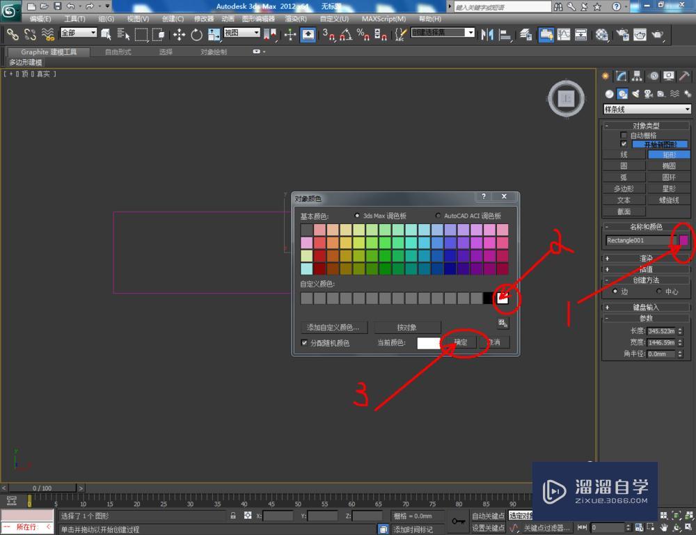Expand the 插值 rollout

click(647, 269)
